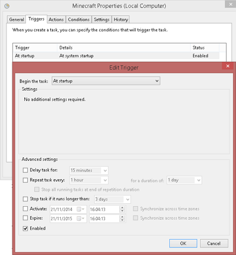Select the At startup trigger row

[x=116, y=56]
